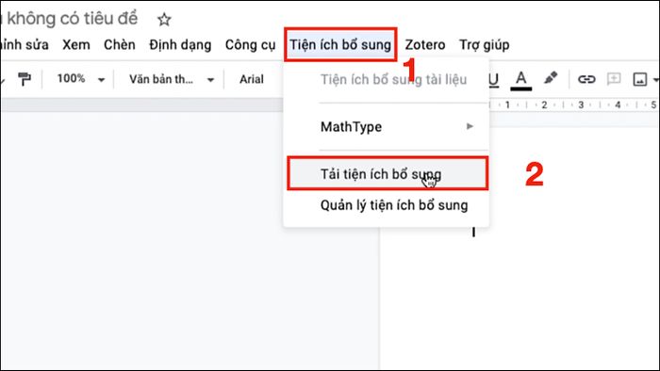Toggle underline formatting
The width and height of the screenshot is (660, 371).
pos(493,79)
